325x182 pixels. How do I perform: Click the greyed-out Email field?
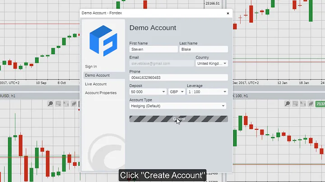(162, 64)
